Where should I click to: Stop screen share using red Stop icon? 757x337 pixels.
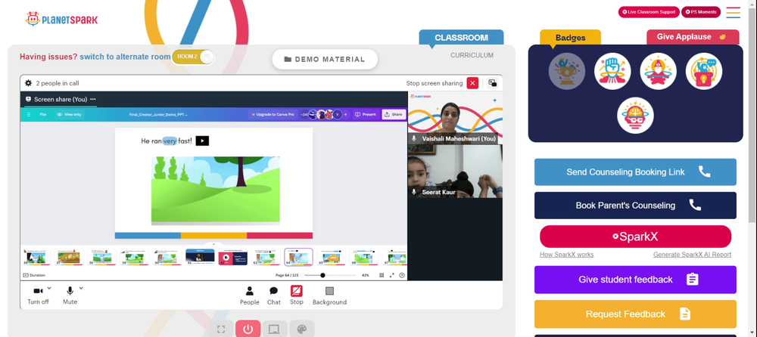click(x=297, y=291)
